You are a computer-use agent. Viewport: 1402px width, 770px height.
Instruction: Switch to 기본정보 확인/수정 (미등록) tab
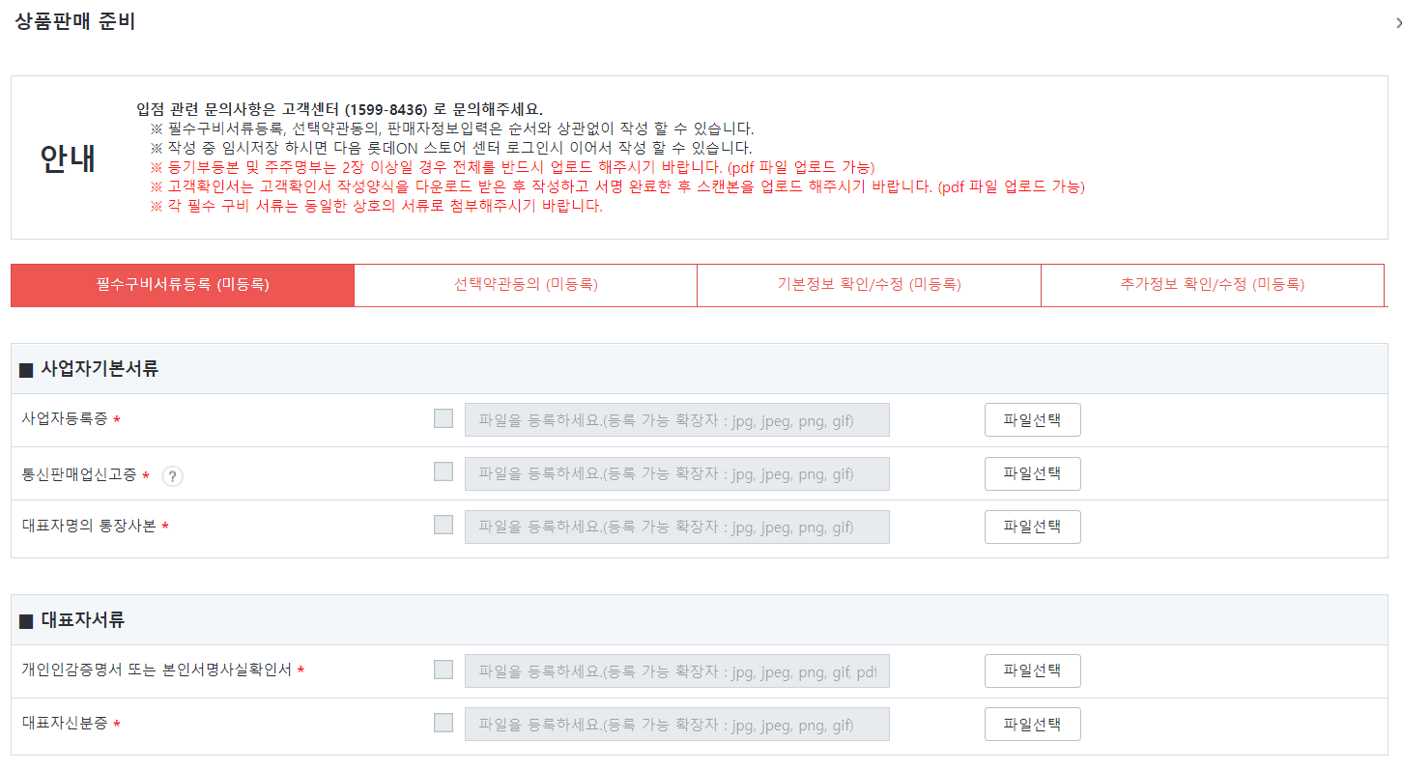[x=869, y=285]
